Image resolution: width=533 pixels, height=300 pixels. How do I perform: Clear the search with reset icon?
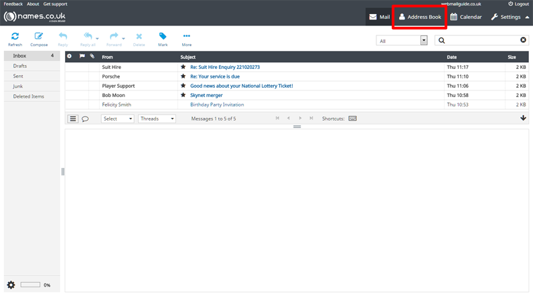pos(523,40)
